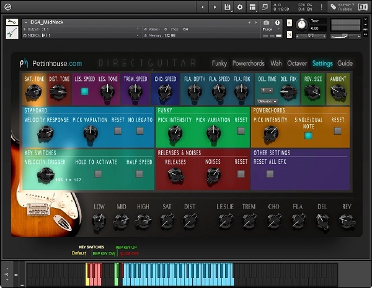Click the keyboard octave shift minus button

(x=7, y=280)
